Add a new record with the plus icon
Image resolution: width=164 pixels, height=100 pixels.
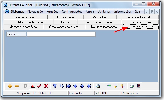10,86
